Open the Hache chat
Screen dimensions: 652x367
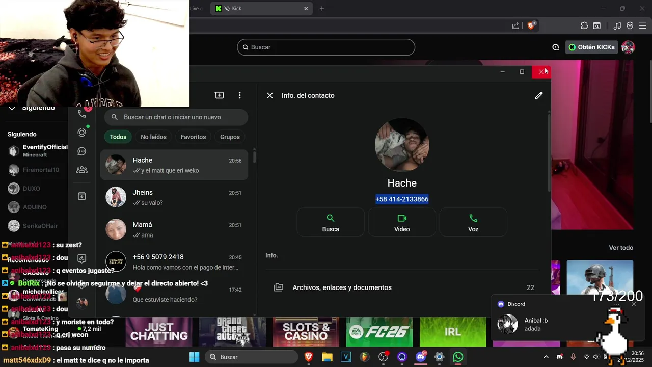pyautogui.click(x=174, y=165)
